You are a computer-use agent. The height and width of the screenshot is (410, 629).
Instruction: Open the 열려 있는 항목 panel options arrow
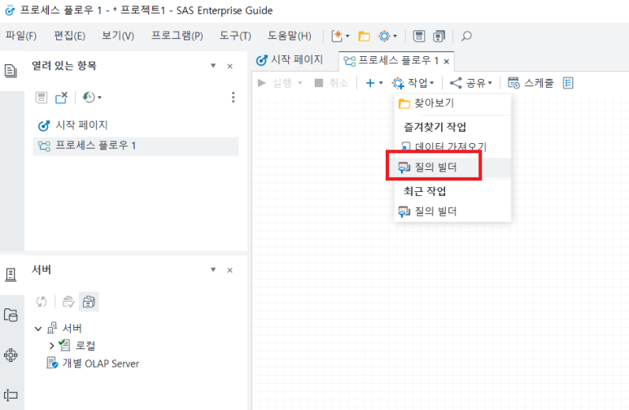click(x=213, y=66)
